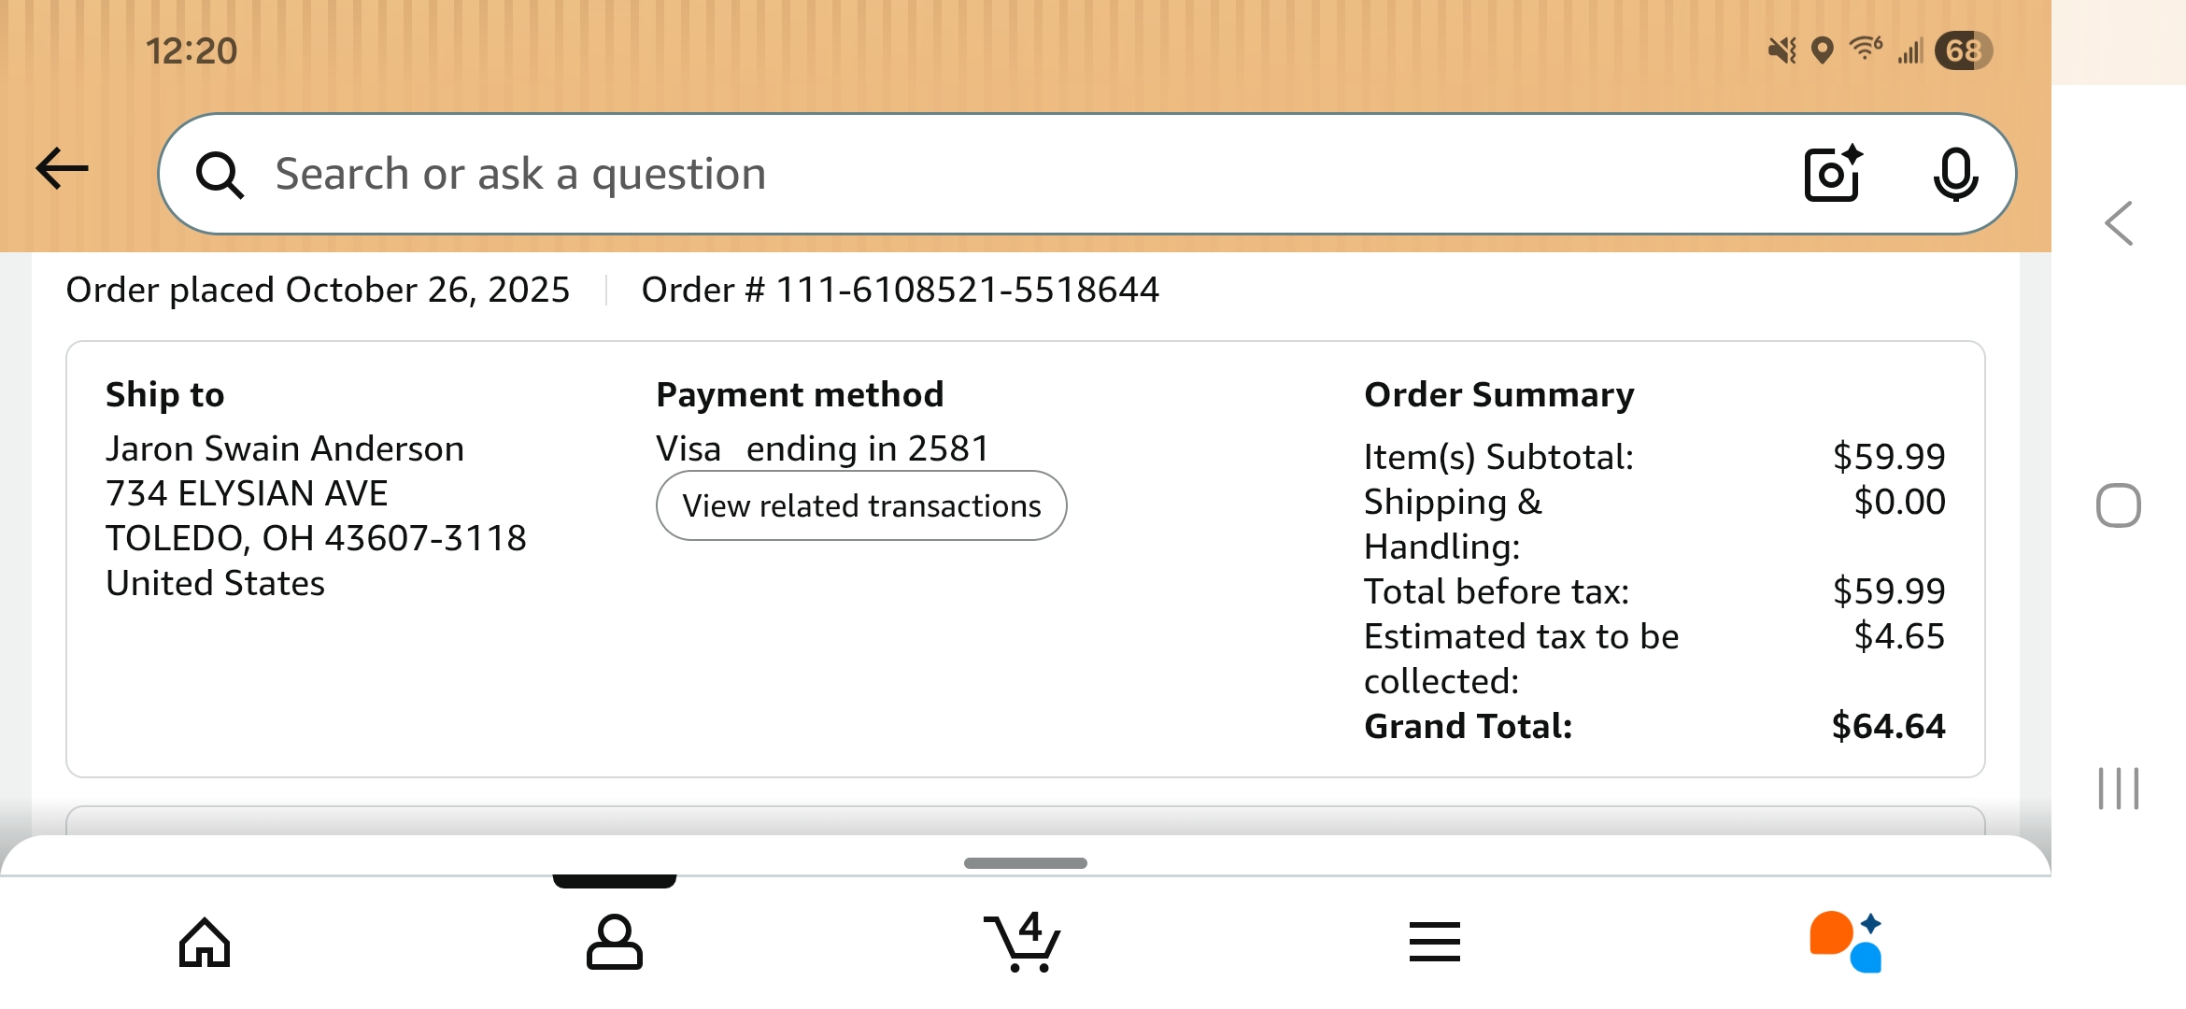Click View related transactions button
The width and height of the screenshot is (2186, 1009).
click(x=860, y=505)
